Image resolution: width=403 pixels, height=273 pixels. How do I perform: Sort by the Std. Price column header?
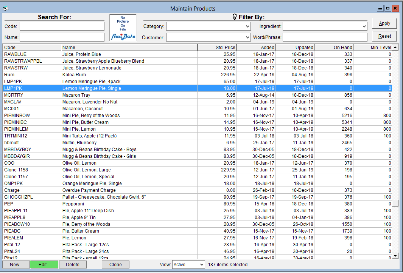(217, 48)
